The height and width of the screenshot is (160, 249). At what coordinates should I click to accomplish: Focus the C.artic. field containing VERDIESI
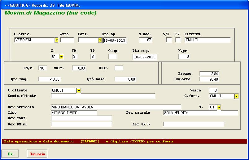coord(34,40)
